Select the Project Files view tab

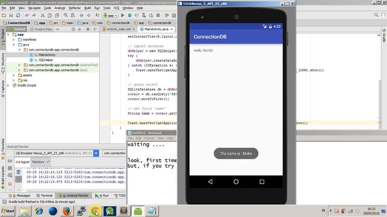(41, 29)
